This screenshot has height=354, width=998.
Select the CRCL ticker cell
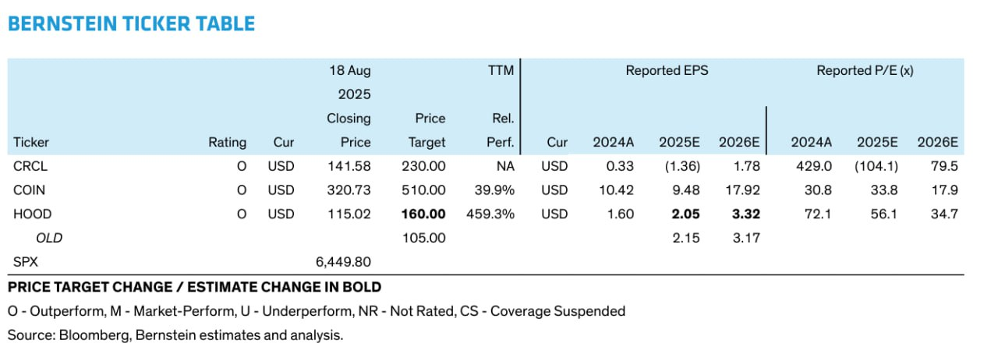coord(30,166)
